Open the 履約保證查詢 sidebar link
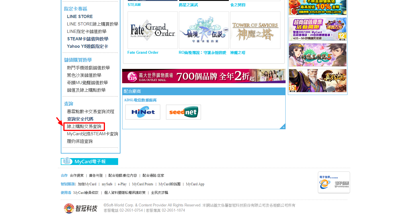This screenshot has height=215, width=408. tap(80, 141)
